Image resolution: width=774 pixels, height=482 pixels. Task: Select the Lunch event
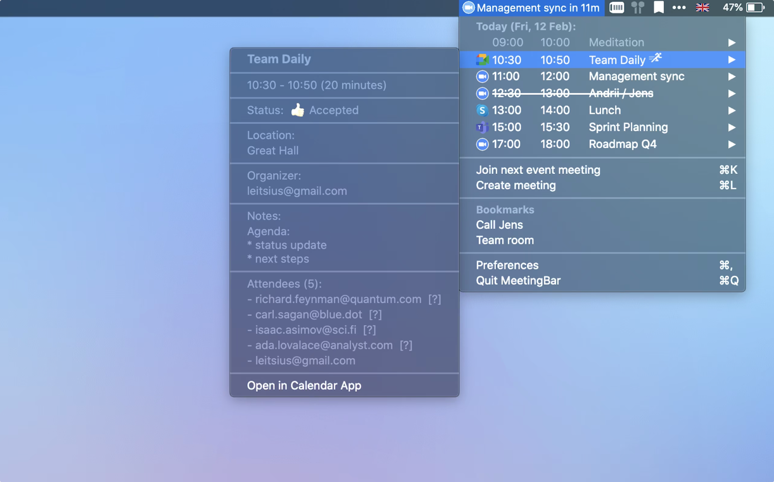tap(602, 110)
